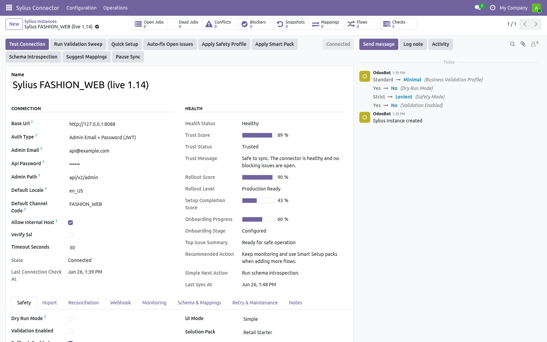
Task: Show help tooltip for Dry Run Mode
Action: click(45, 317)
